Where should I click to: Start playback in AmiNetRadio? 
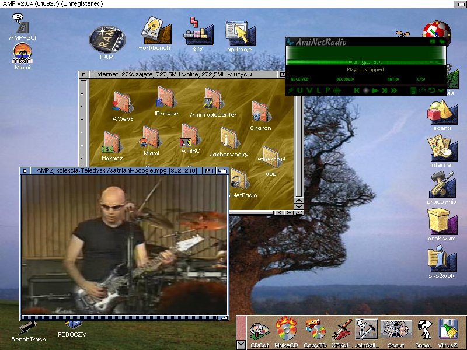point(375,90)
